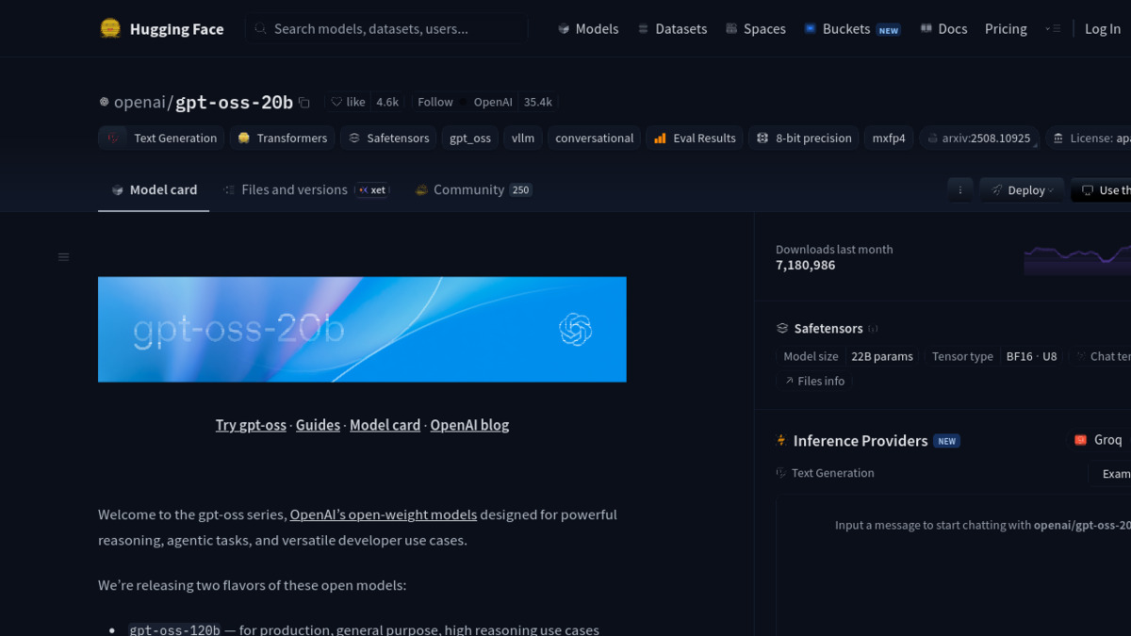The width and height of the screenshot is (1131, 636).
Task: View the 35.4k followers count
Action: (538, 102)
